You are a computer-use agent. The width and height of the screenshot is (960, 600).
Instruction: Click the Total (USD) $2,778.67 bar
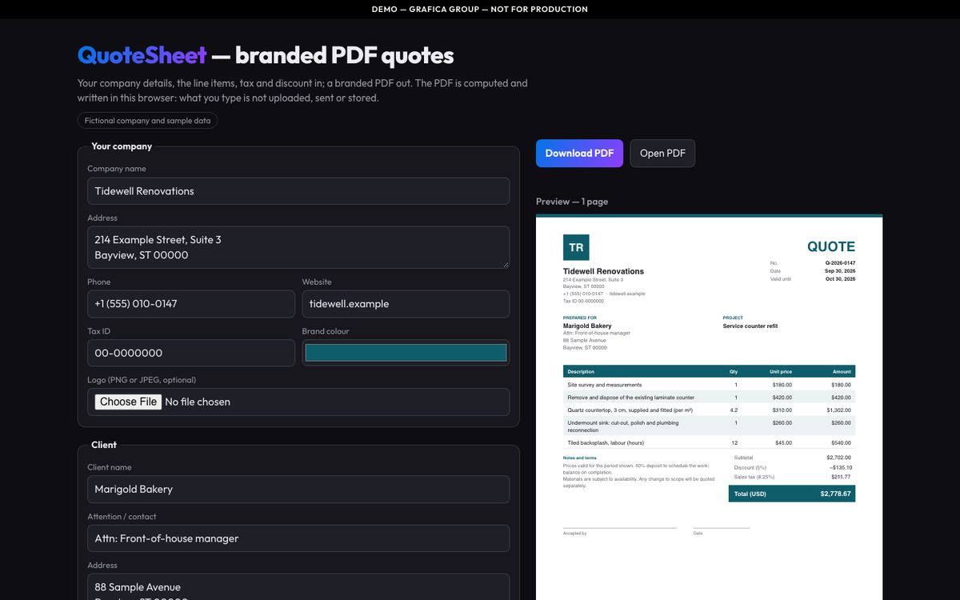(x=792, y=494)
